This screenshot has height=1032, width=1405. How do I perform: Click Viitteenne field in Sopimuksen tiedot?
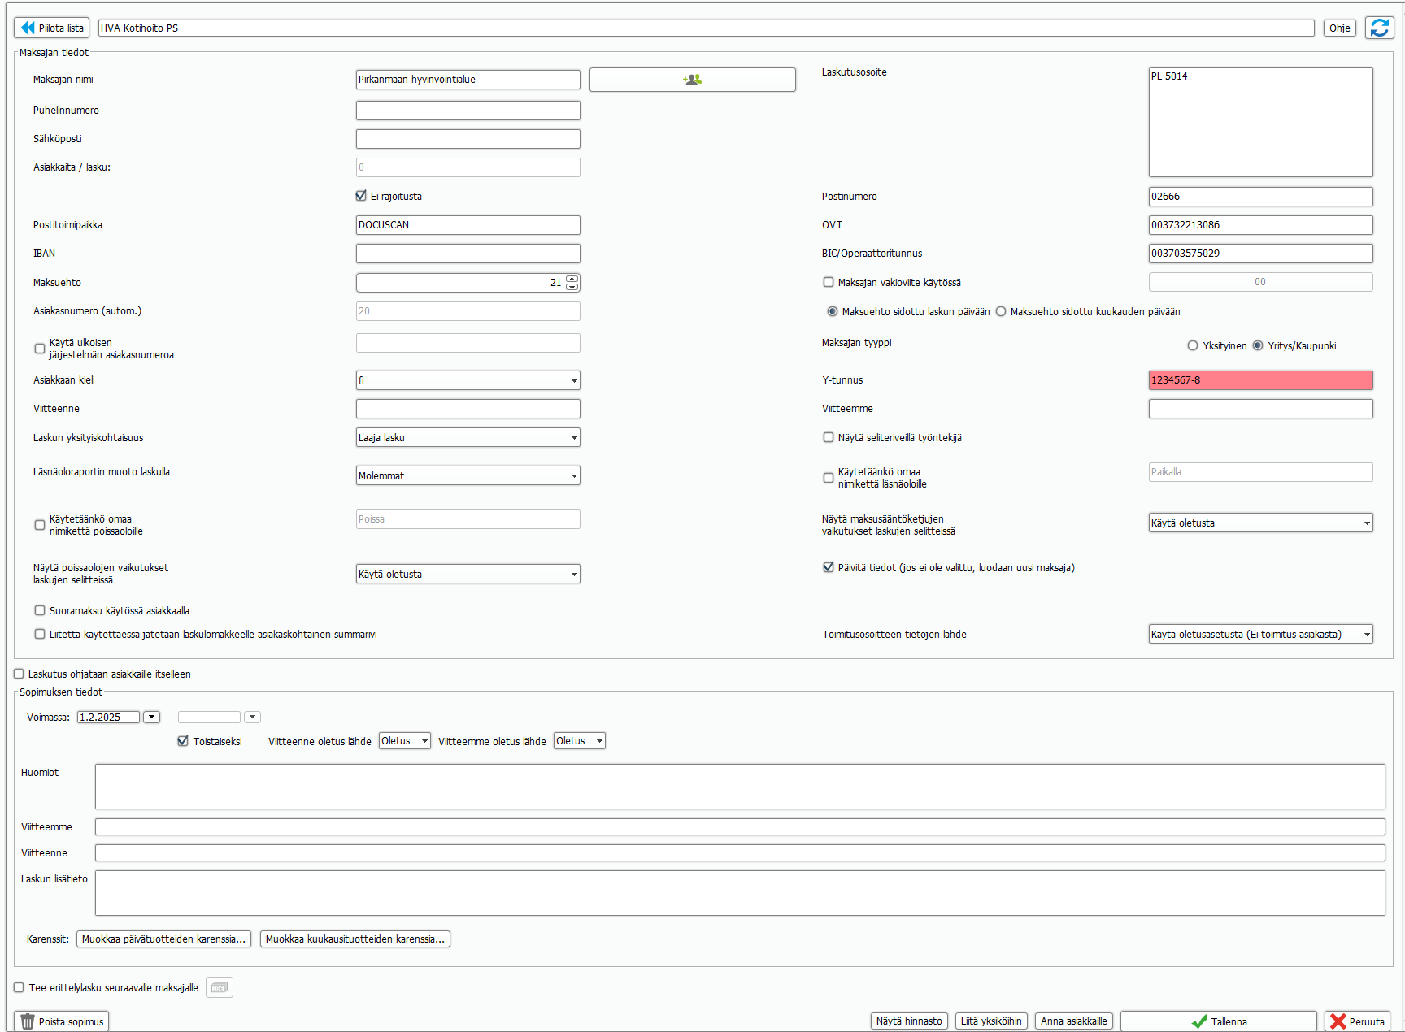pos(740,852)
